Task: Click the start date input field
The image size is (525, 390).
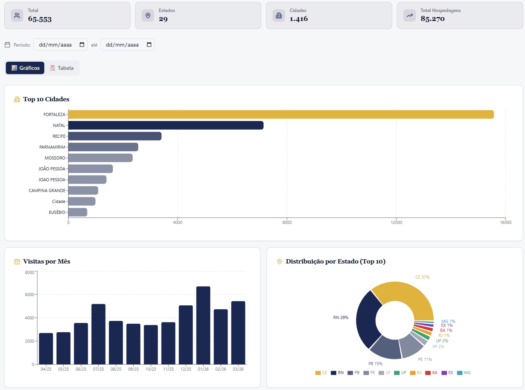Action: 61,45
